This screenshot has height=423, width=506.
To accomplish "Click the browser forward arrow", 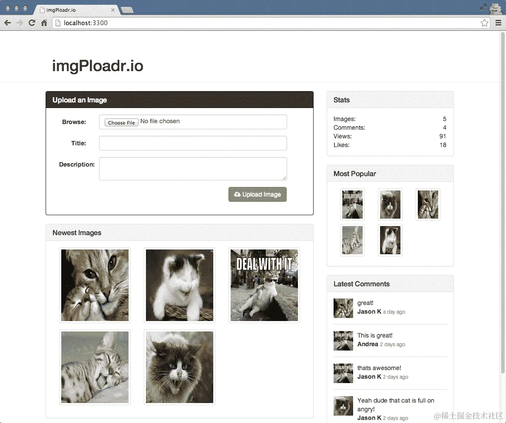I will pyautogui.click(x=20, y=23).
